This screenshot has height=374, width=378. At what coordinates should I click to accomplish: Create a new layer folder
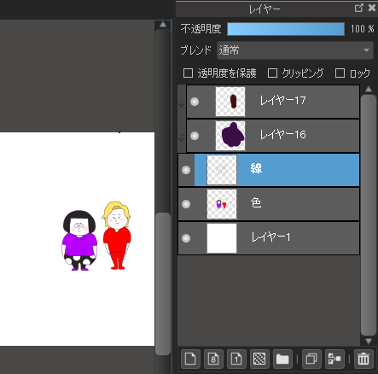tap(282, 359)
